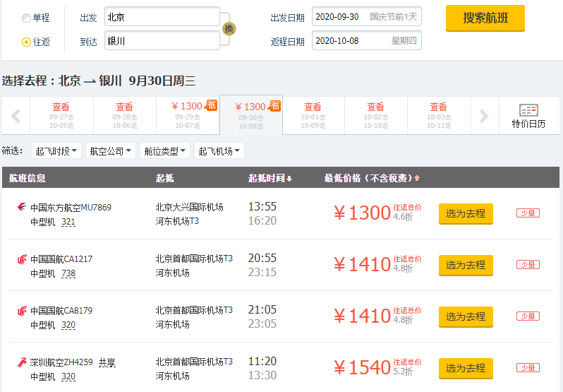Image resolution: width=563 pixels, height=392 pixels.
Task: Click the 搜索航班 search button
Action: point(485,18)
